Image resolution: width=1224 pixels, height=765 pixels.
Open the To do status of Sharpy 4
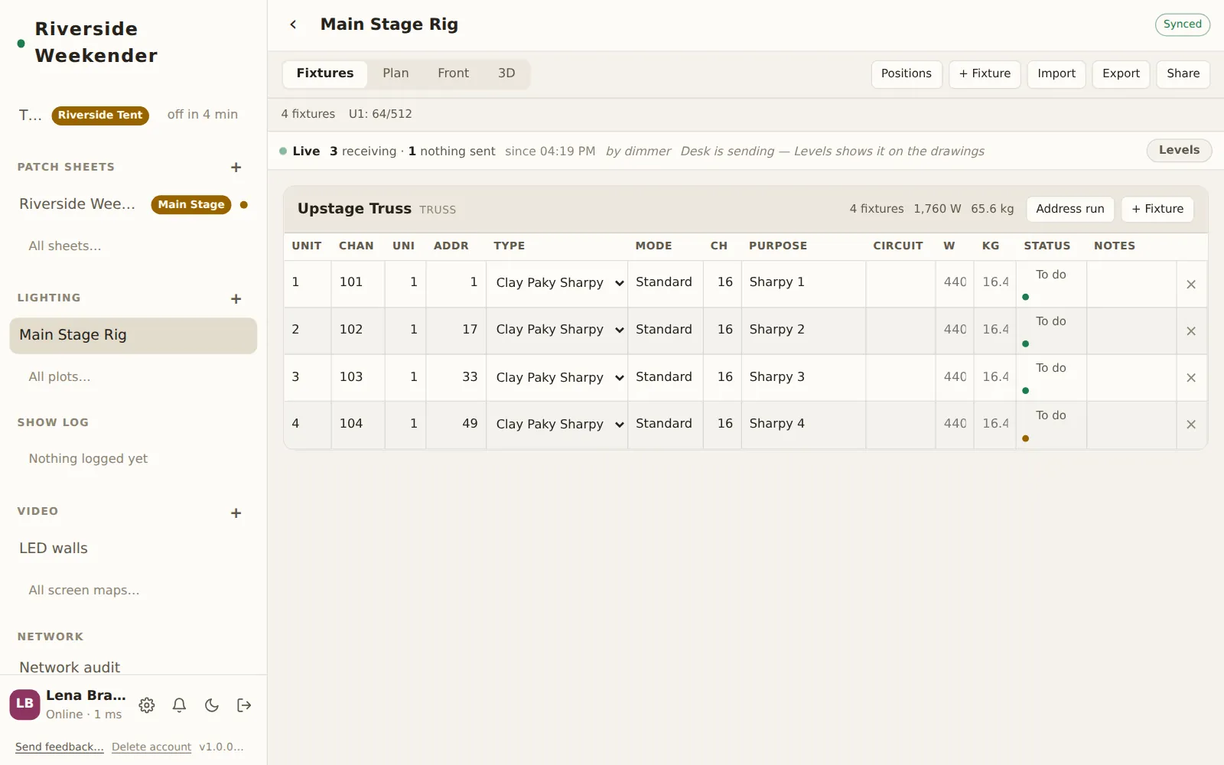[x=1050, y=415]
